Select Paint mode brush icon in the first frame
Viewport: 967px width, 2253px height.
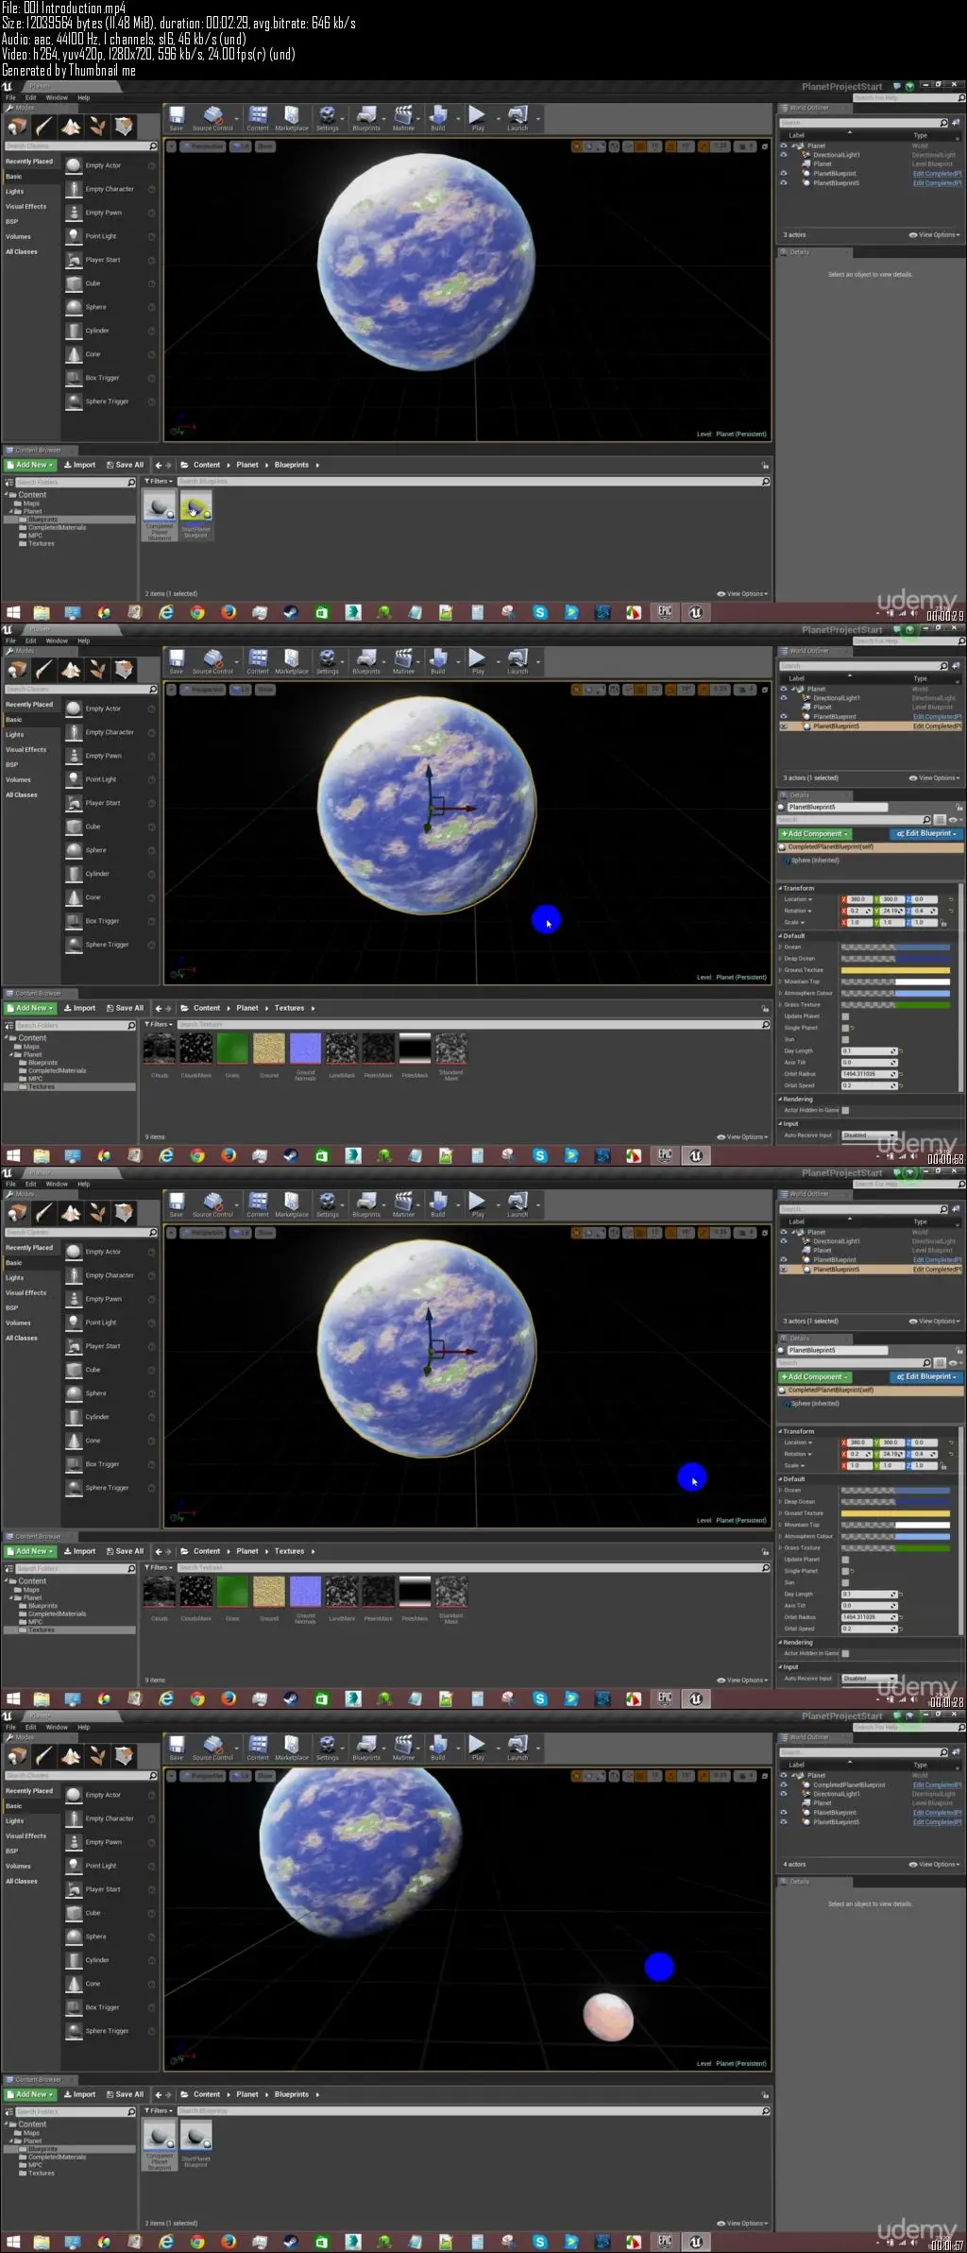(x=44, y=127)
